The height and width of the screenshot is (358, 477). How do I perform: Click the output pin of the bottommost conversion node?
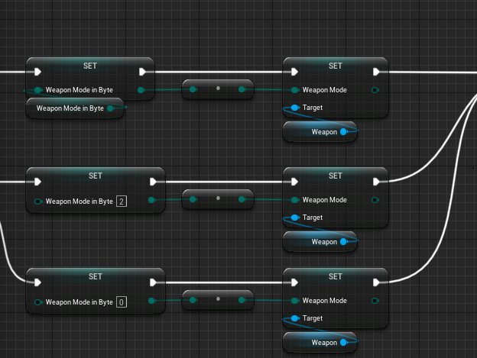point(242,301)
